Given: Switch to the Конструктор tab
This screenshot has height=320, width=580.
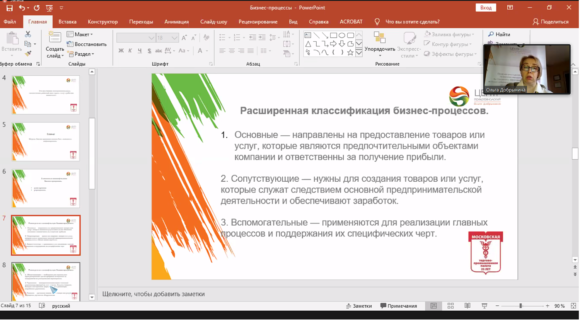Looking at the screenshot, I should (102, 22).
